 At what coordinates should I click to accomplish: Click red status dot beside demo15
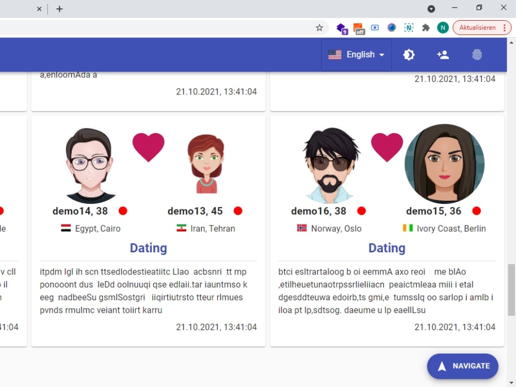click(x=476, y=211)
